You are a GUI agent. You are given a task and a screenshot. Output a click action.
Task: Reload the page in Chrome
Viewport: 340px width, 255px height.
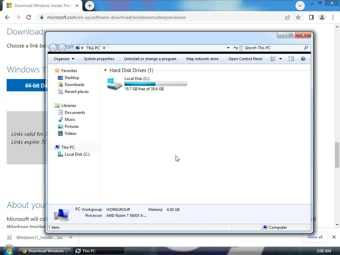tap(29, 17)
